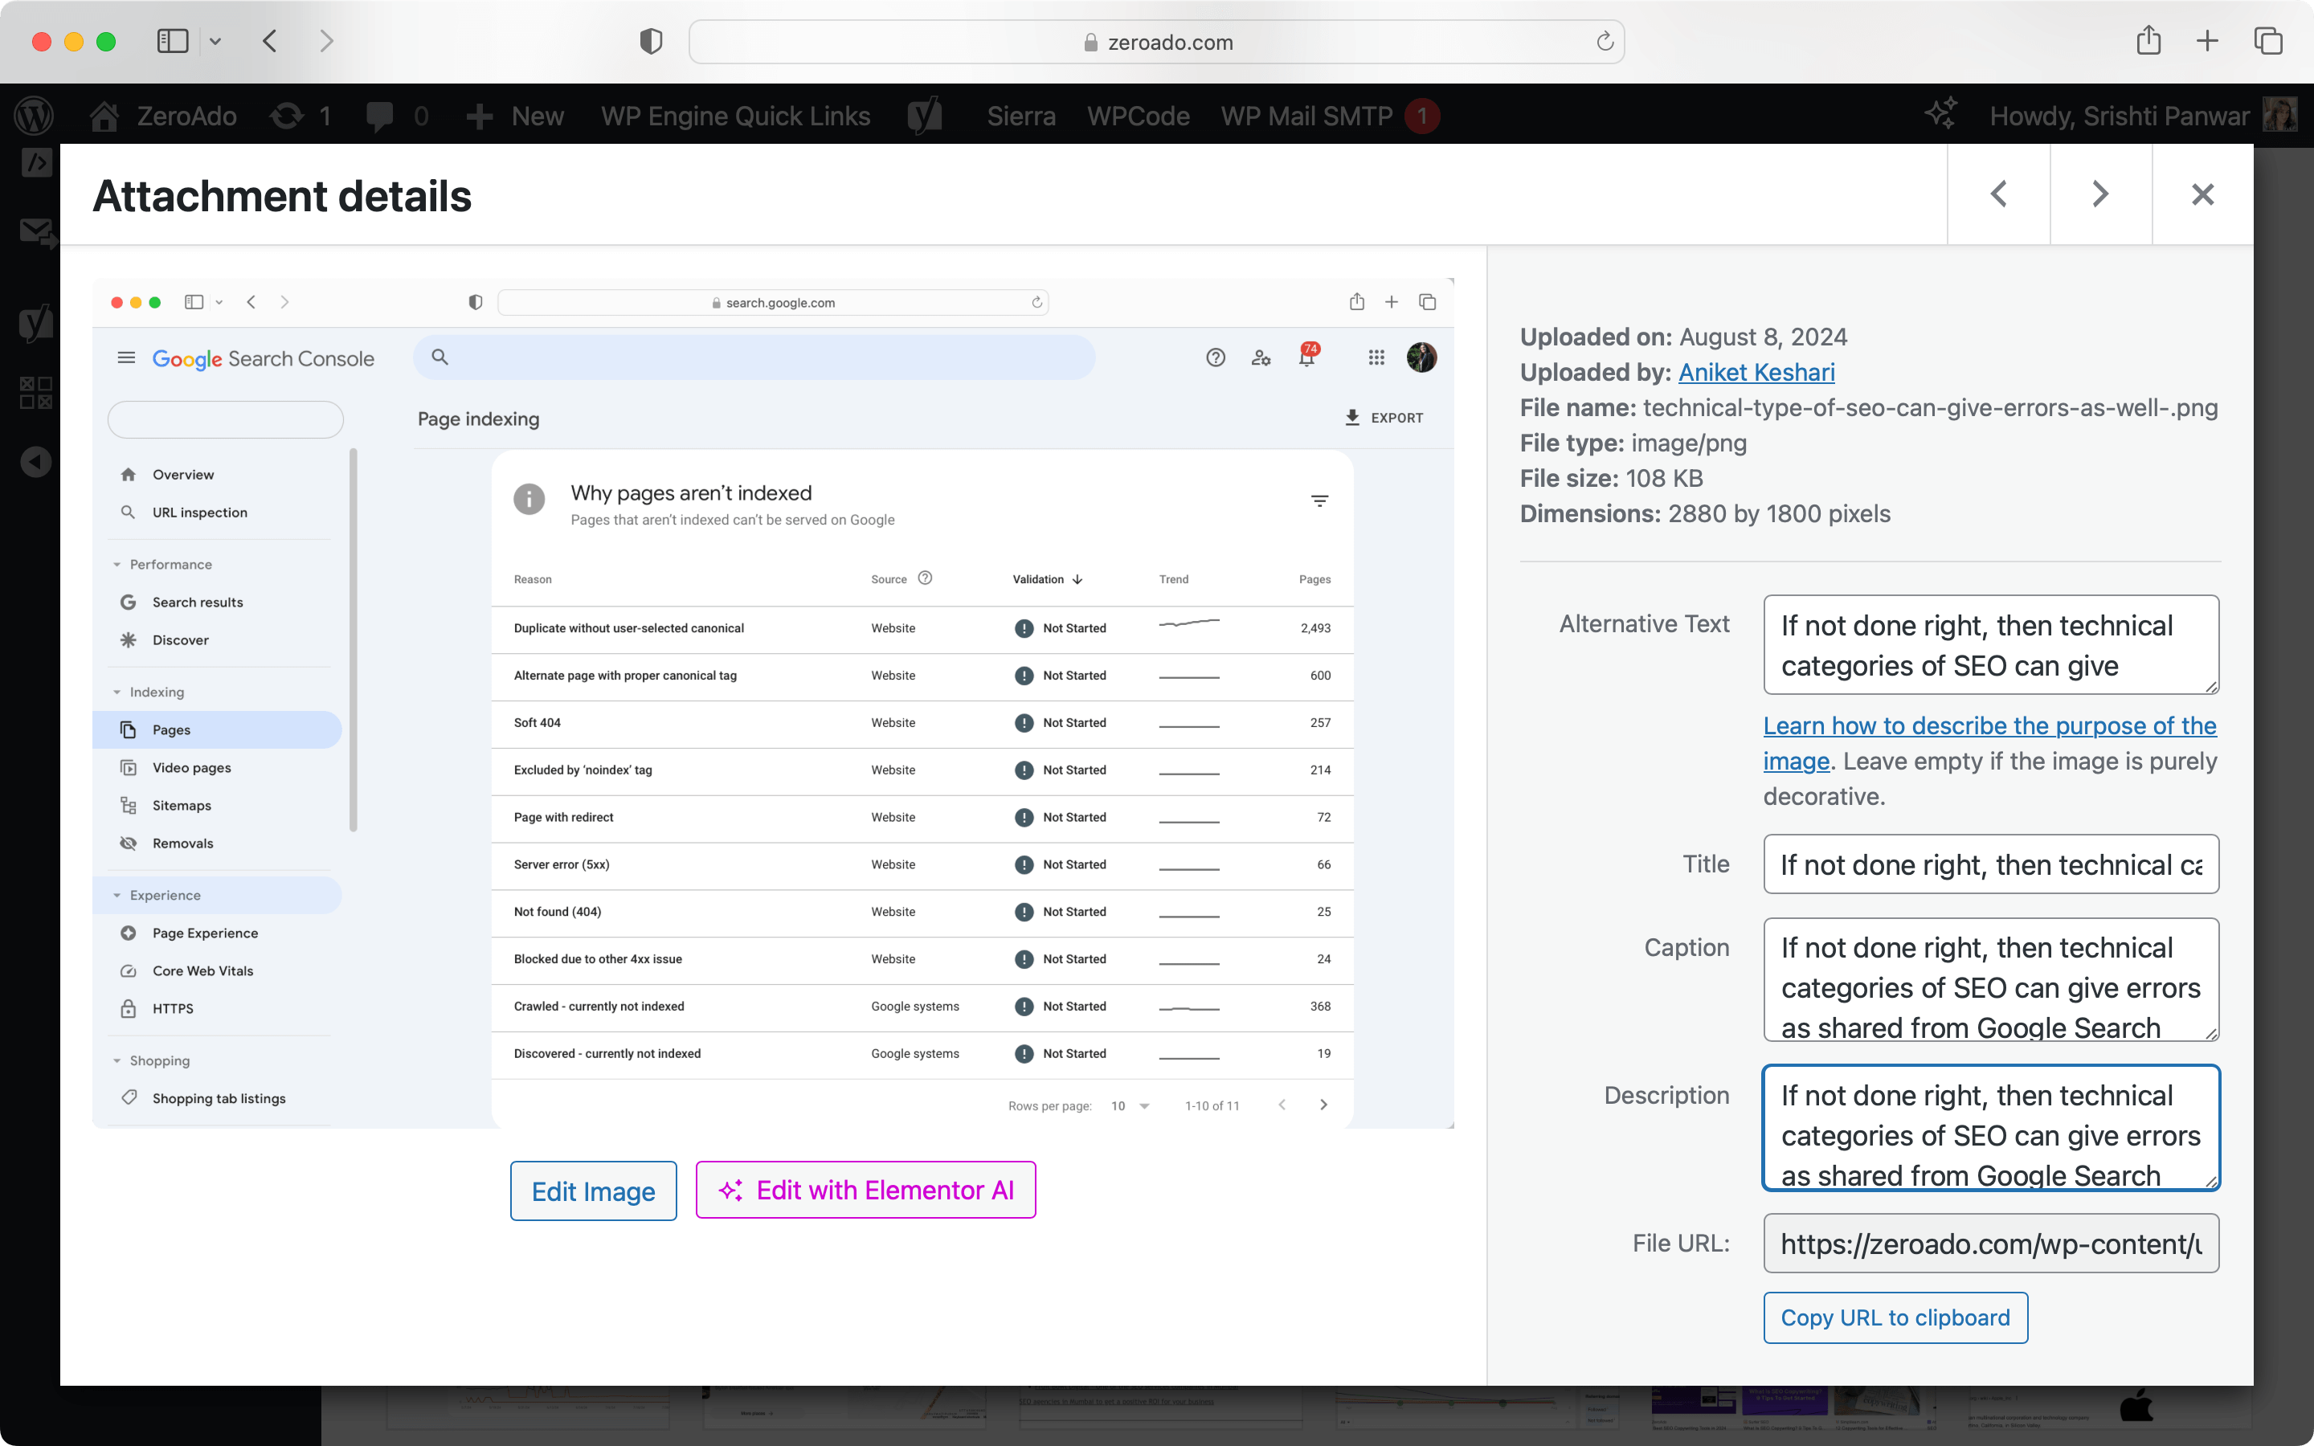
Task: Focus the Title input field
Action: click(1991, 864)
